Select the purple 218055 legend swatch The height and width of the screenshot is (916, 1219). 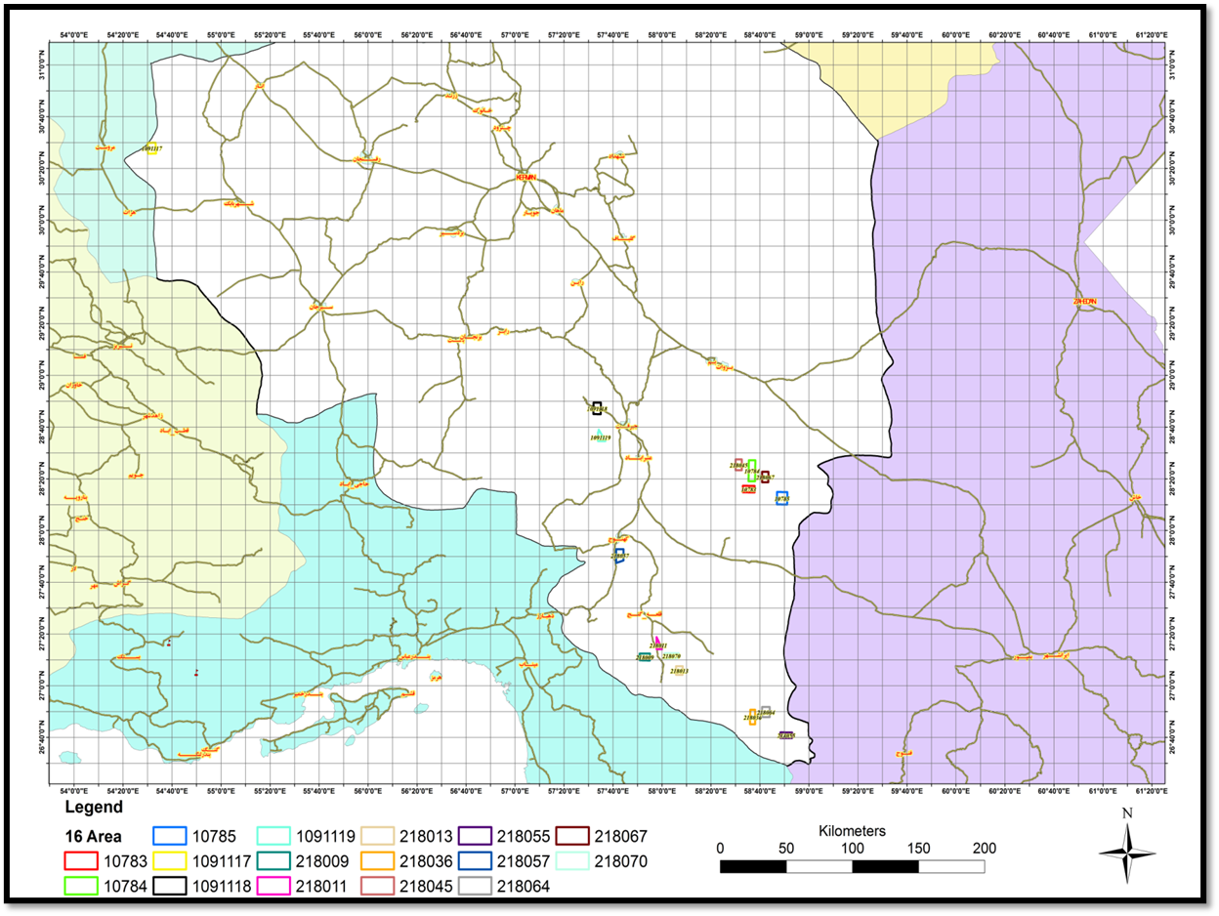tap(476, 836)
